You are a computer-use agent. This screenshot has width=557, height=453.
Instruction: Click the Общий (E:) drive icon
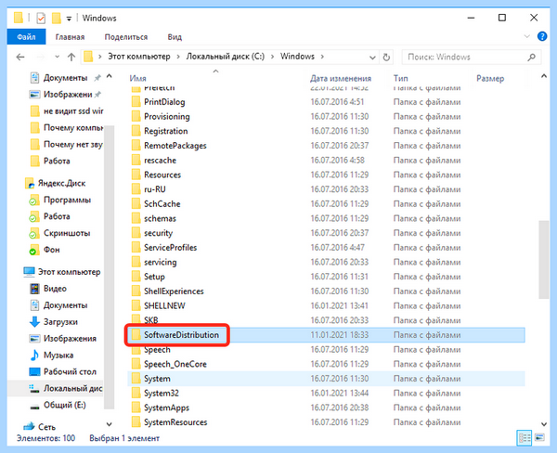(34, 407)
